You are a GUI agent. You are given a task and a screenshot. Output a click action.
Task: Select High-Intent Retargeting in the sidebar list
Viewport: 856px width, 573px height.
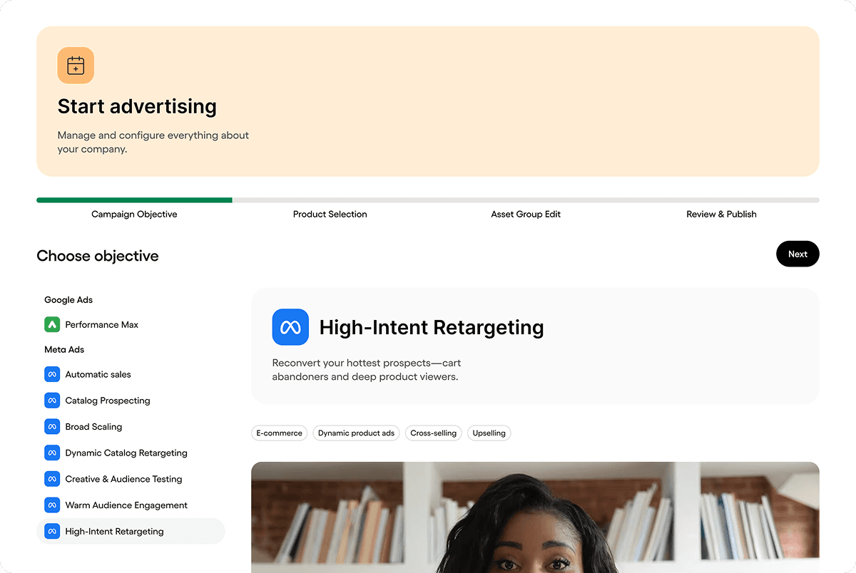[131, 531]
